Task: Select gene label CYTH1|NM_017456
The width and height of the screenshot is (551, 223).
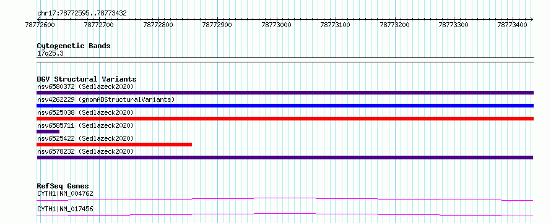Action: [65, 209]
